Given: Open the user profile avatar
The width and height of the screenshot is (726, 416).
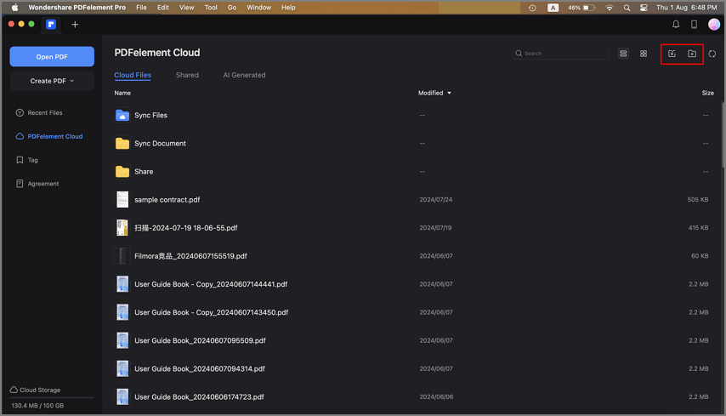Looking at the screenshot, I should coord(714,25).
